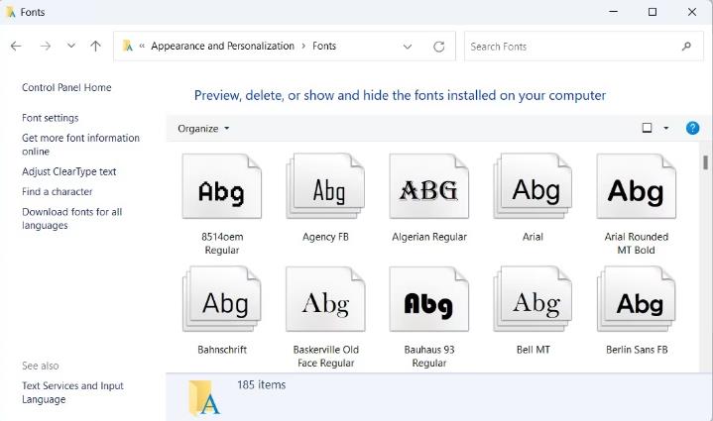Open the Algerian Regular font icon
This screenshot has width=713, height=421.
tap(428, 188)
